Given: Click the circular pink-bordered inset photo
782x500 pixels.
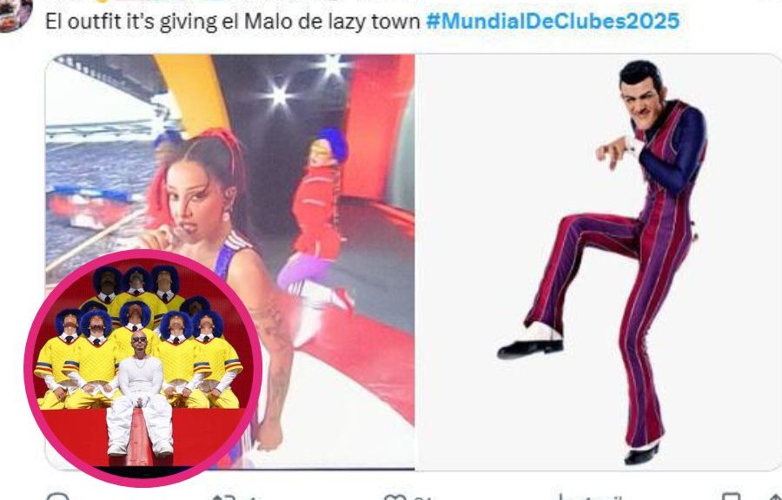Looking at the screenshot, I should (143, 368).
